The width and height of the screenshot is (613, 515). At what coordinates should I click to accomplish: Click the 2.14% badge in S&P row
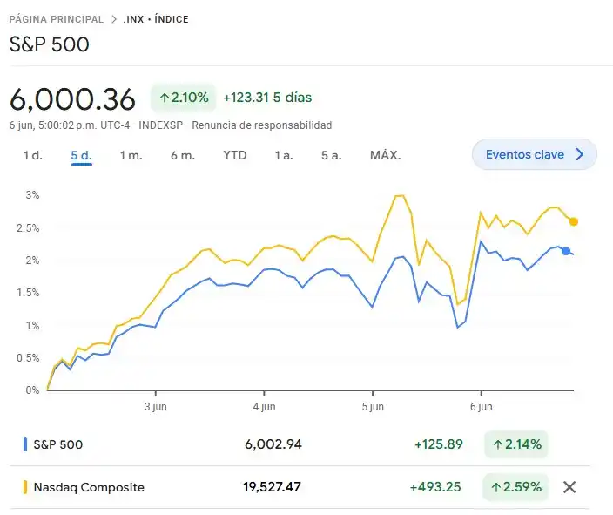(516, 444)
